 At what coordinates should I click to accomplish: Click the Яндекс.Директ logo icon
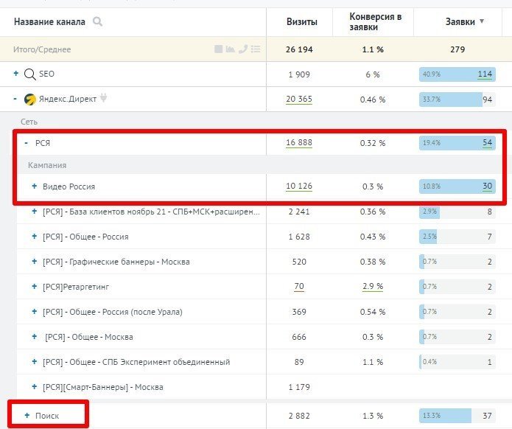(30, 100)
